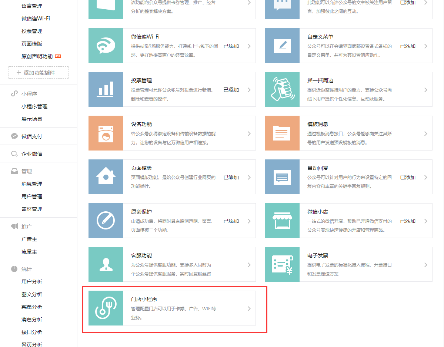Select 投票管理 in the sidebar menu
Screen dimensions: 444x347
[32, 31]
